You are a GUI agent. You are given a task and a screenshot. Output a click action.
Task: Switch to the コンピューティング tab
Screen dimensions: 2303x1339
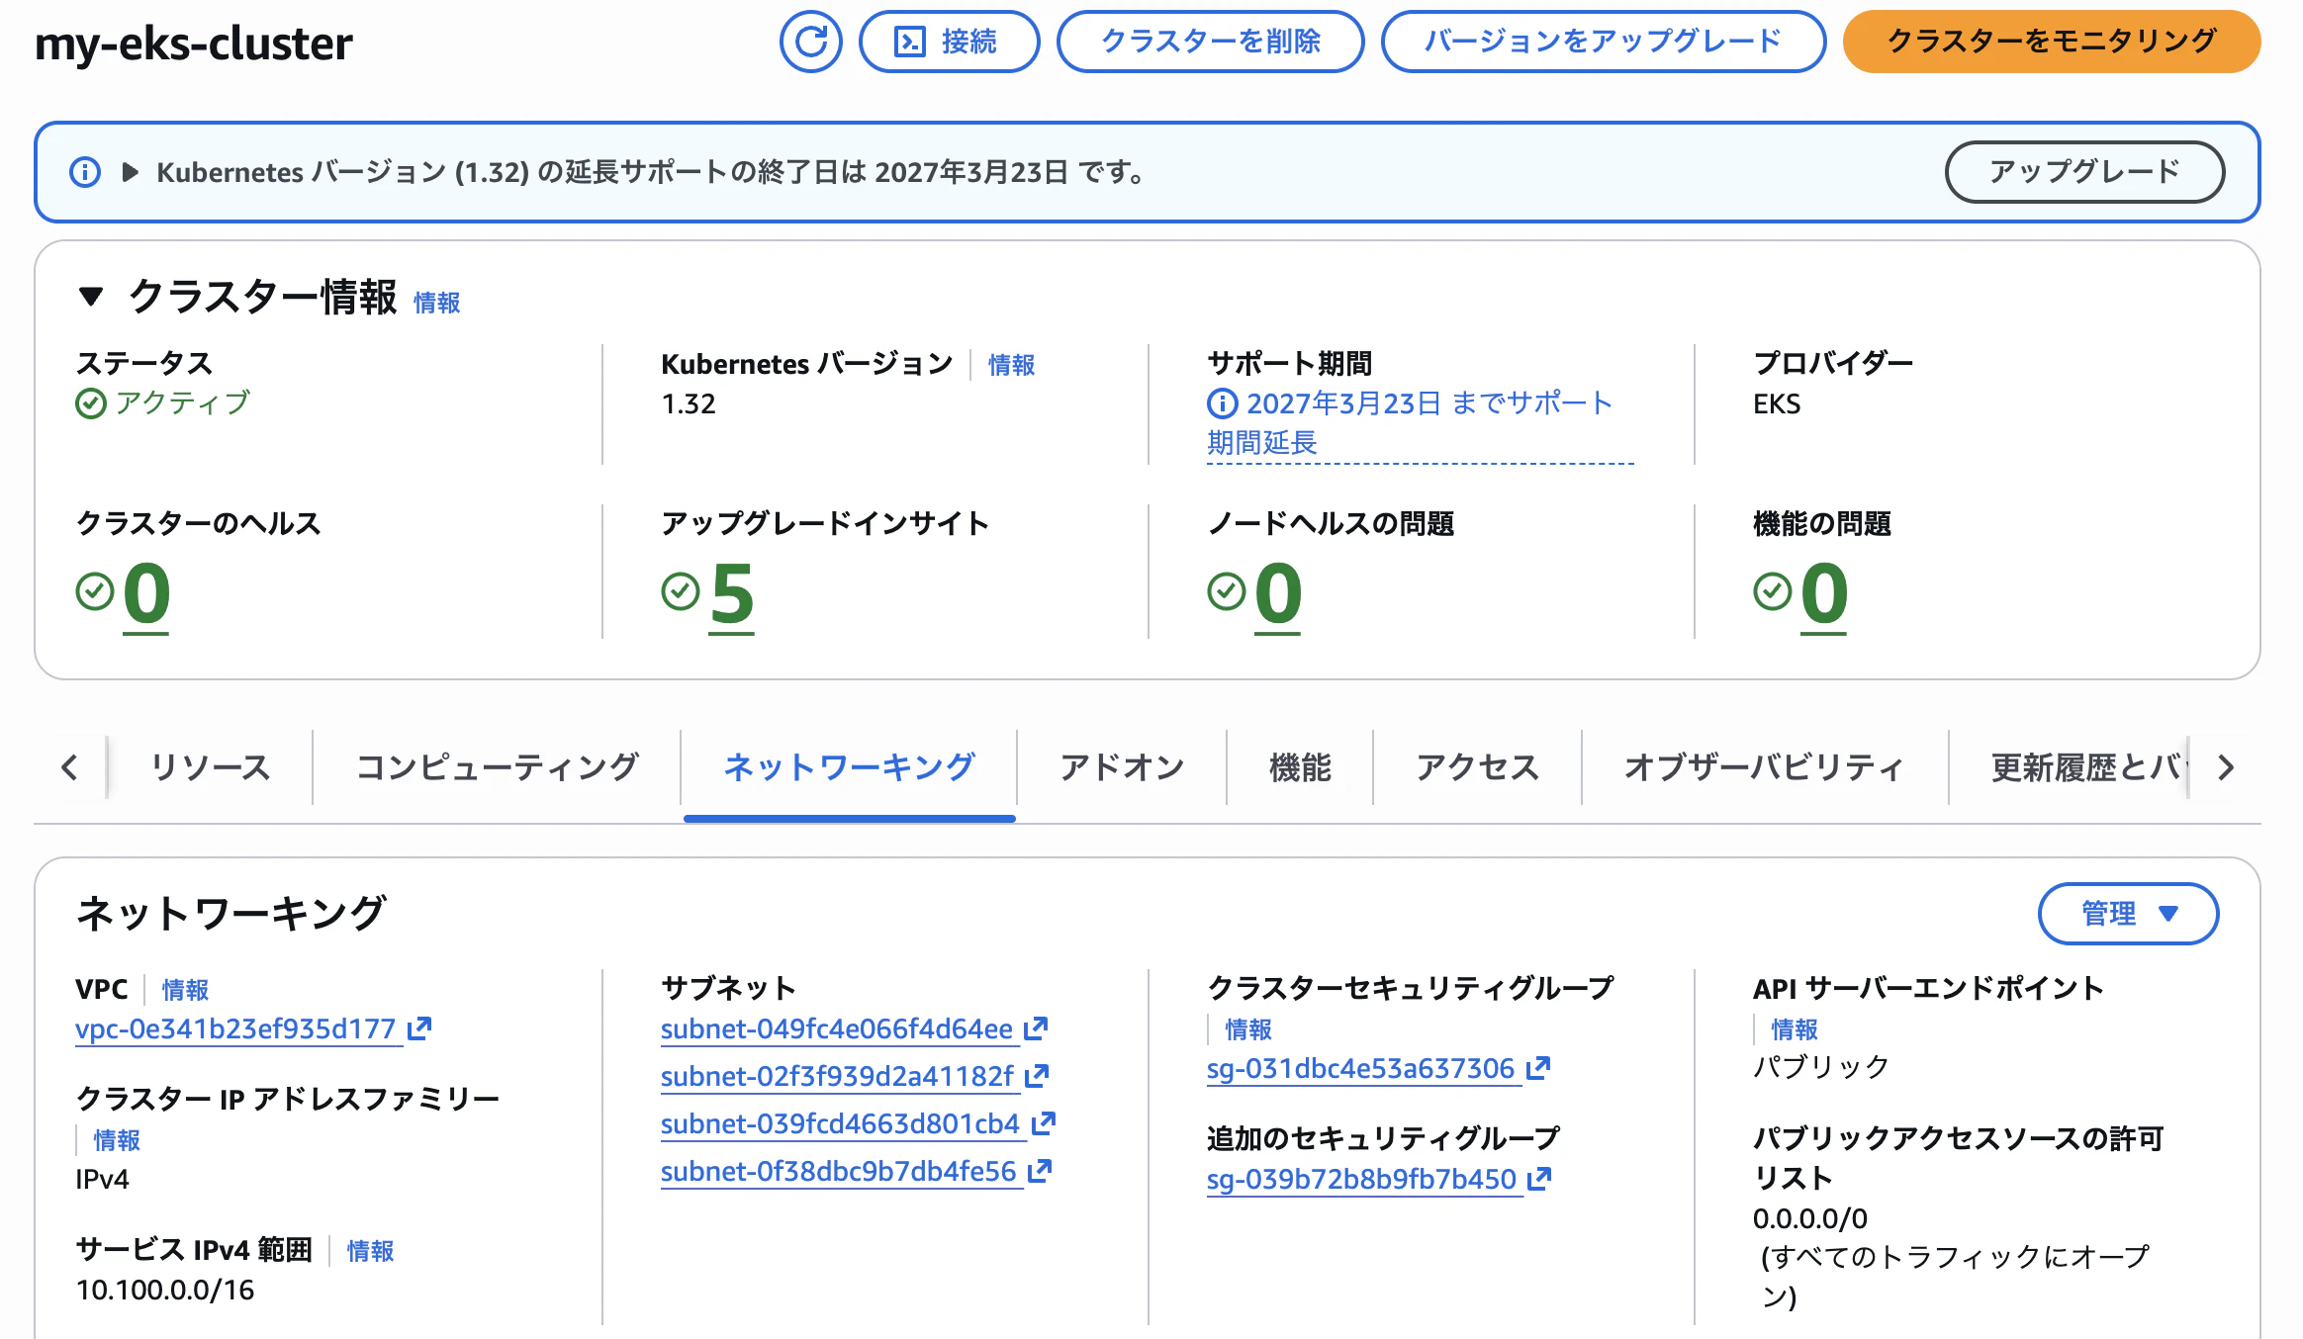497,767
